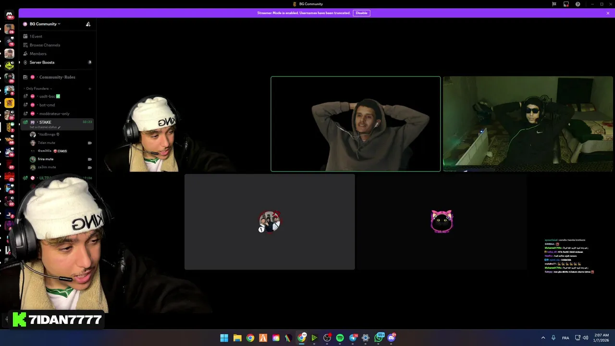This screenshot has width=615, height=346.
Task: Click the camera icon next to frira mute
Action: click(x=90, y=159)
